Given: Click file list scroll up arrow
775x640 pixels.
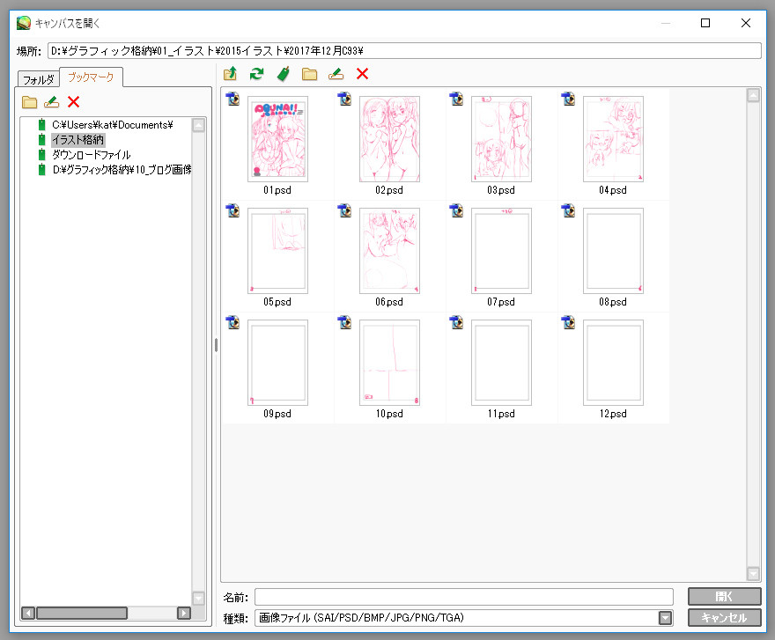Looking at the screenshot, I should click(x=753, y=95).
